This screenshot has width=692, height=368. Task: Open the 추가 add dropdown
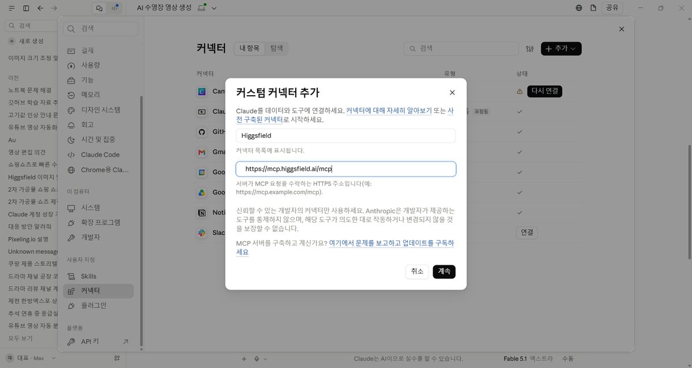(561, 49)
